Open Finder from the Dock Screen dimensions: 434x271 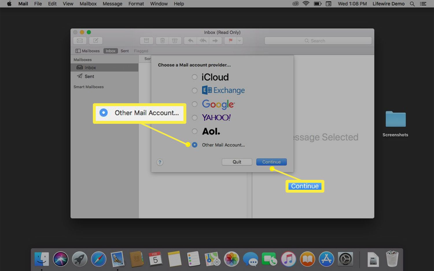point(42,259)
